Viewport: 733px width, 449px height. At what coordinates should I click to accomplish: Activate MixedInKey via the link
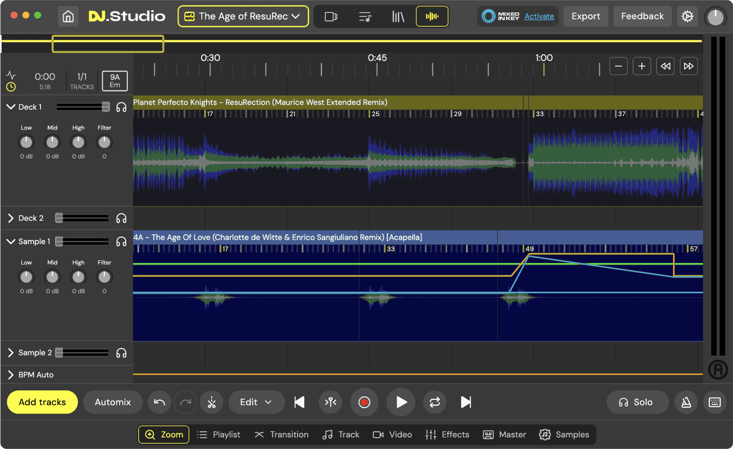pos(539,16)
